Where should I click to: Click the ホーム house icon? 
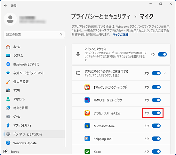pos(8,47)
